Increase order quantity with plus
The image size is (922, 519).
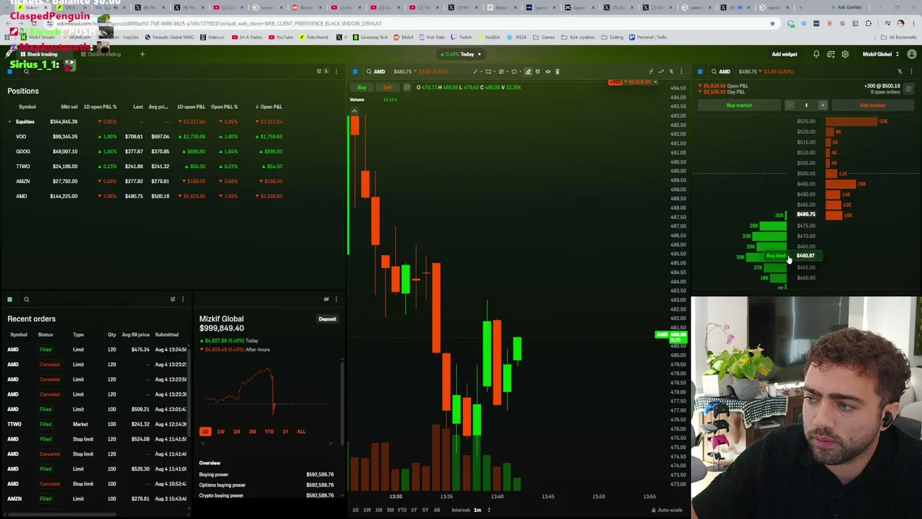[x=823, y=105]
